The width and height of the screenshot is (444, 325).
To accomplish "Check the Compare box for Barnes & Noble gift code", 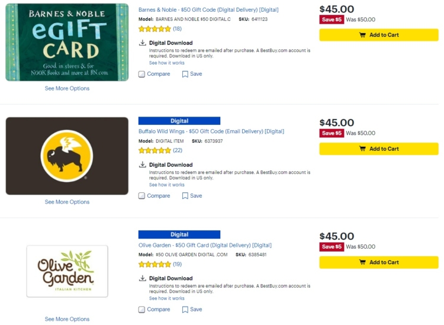I will pyautogui.click(x=141, y=74).
